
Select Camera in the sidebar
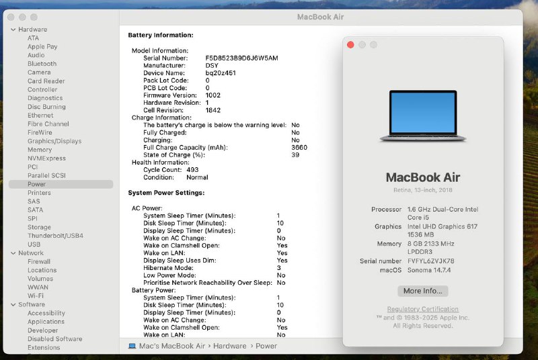coord(39,73)
